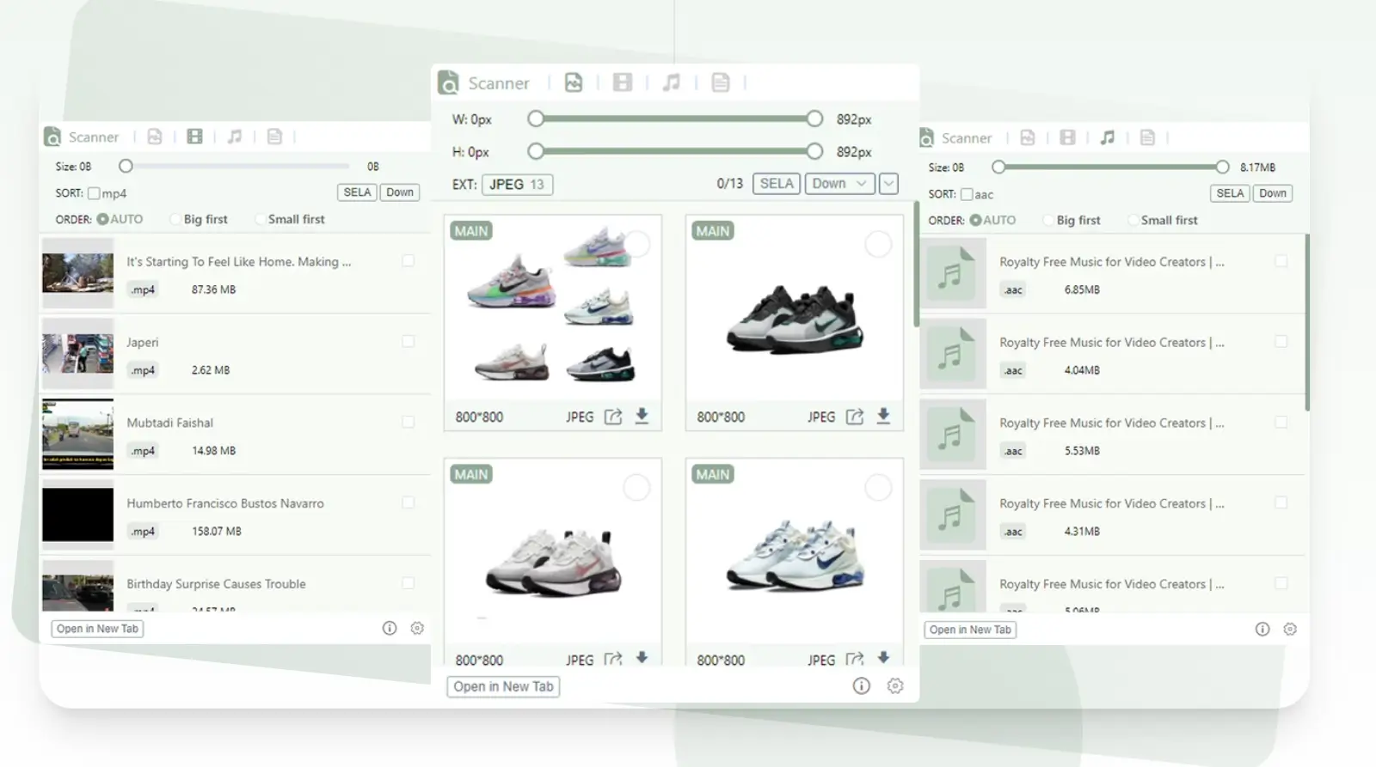
Task: Click 'It's Starting To Feel Like Home' title
Action: click(x=238, y=261)
